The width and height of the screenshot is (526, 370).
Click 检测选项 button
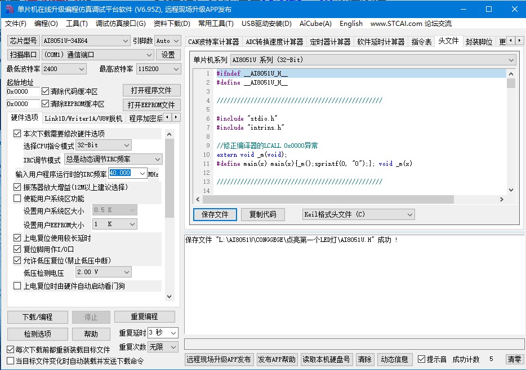coord(38,334)
